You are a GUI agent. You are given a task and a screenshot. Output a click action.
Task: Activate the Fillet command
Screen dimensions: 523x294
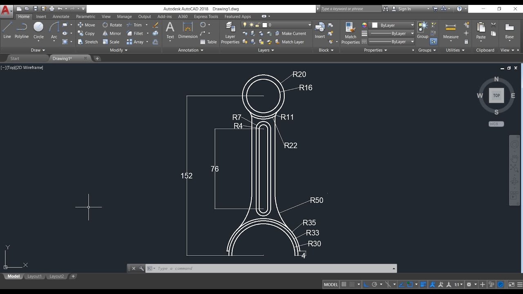[135, 33]
